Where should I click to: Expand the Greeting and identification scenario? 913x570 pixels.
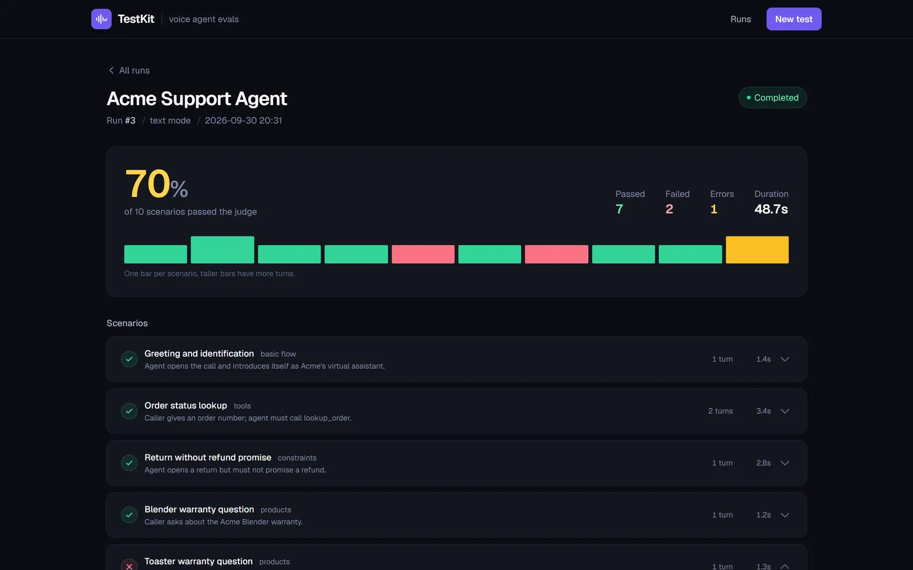click(x=785, y=359)
